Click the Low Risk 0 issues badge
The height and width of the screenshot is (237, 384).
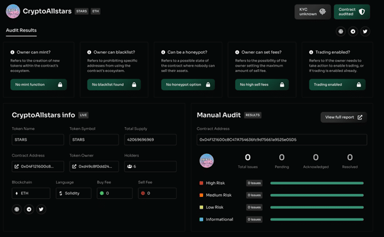(x=254, y=207)
